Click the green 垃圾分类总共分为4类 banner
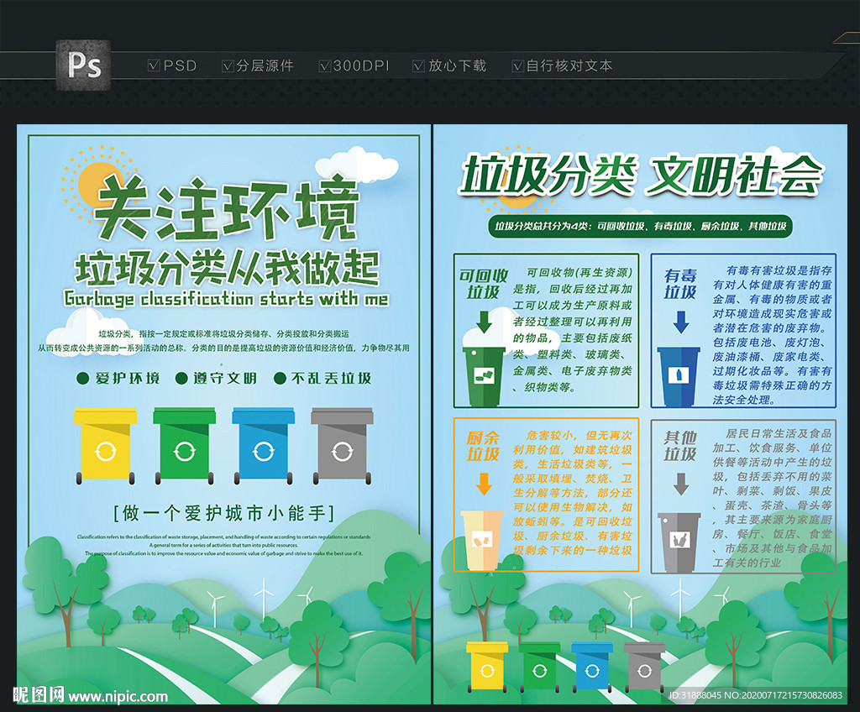Viewport: 860px width, 712px height. 640,227
